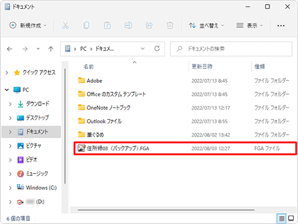Image resolution: width=298 pixels, height=224 pixels.
Task: Click the Outlook ファイル folder icon
Action: tap(81, 121)
